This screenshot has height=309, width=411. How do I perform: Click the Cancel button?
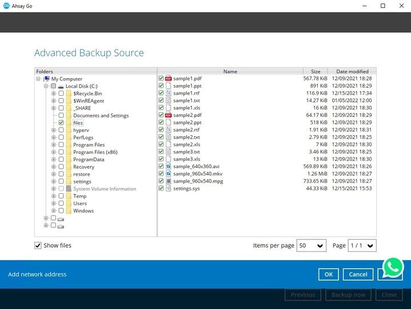(358, 274)
